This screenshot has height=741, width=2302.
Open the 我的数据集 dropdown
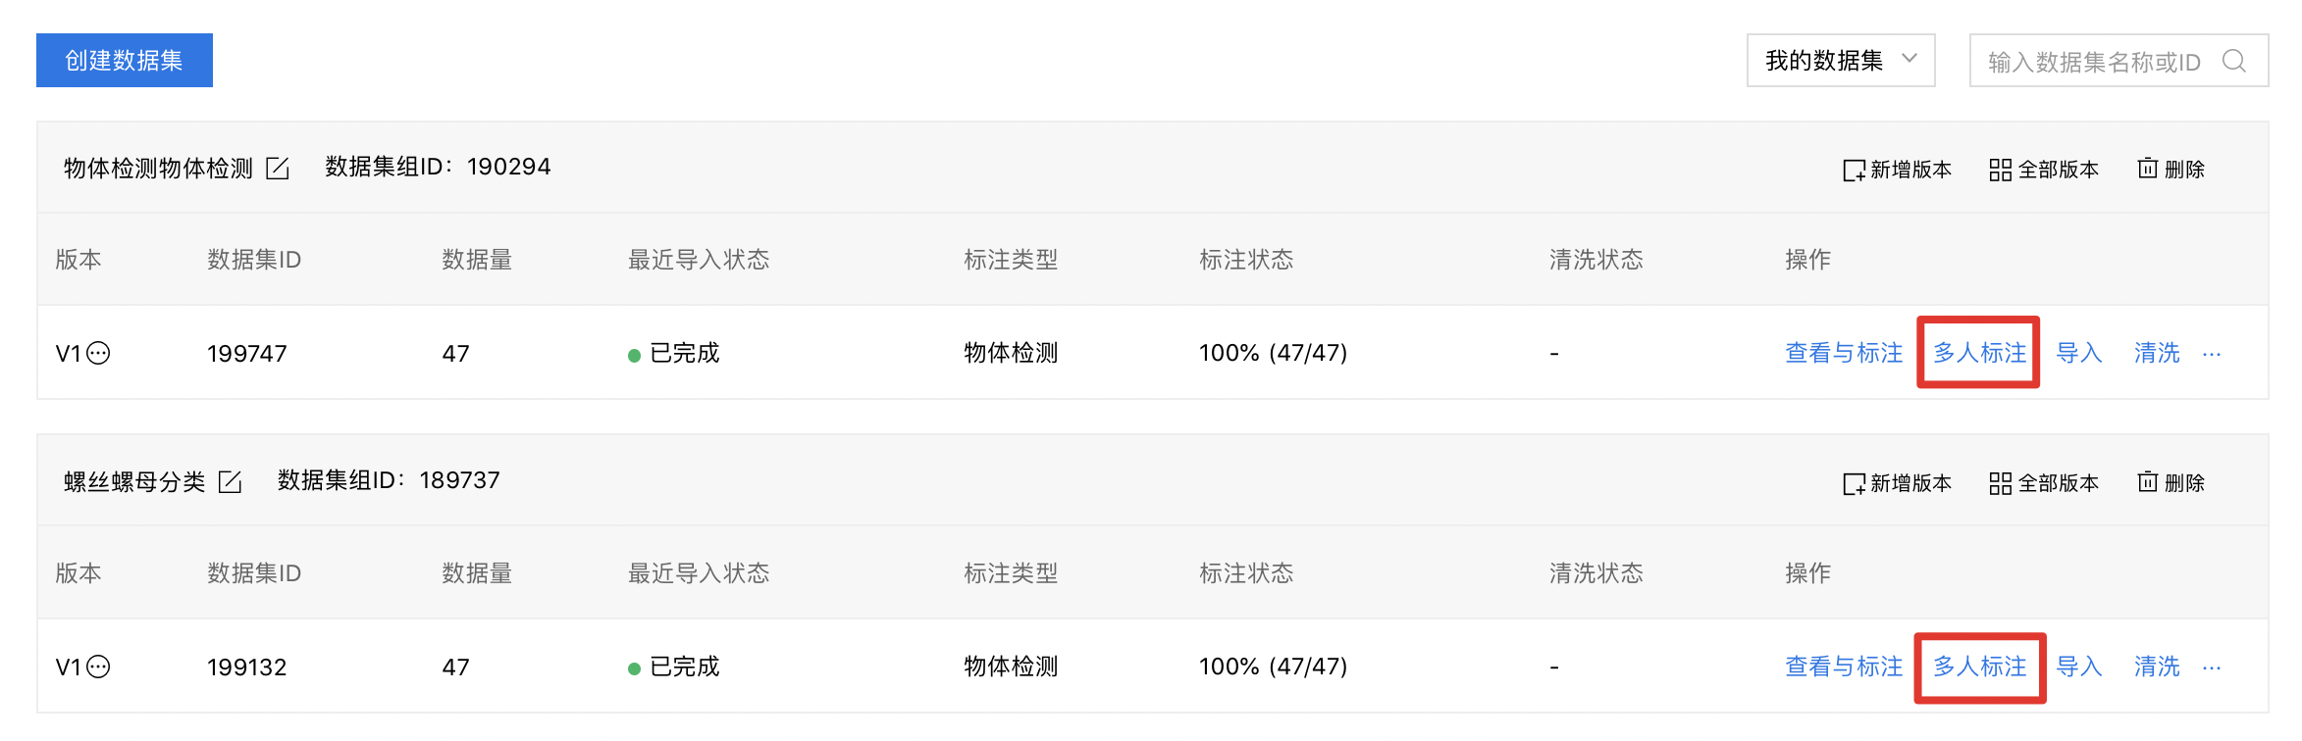[1840, 61]
